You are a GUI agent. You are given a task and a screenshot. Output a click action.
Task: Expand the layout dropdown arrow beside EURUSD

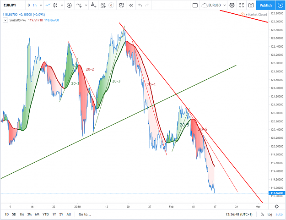[x=225, y=5]
